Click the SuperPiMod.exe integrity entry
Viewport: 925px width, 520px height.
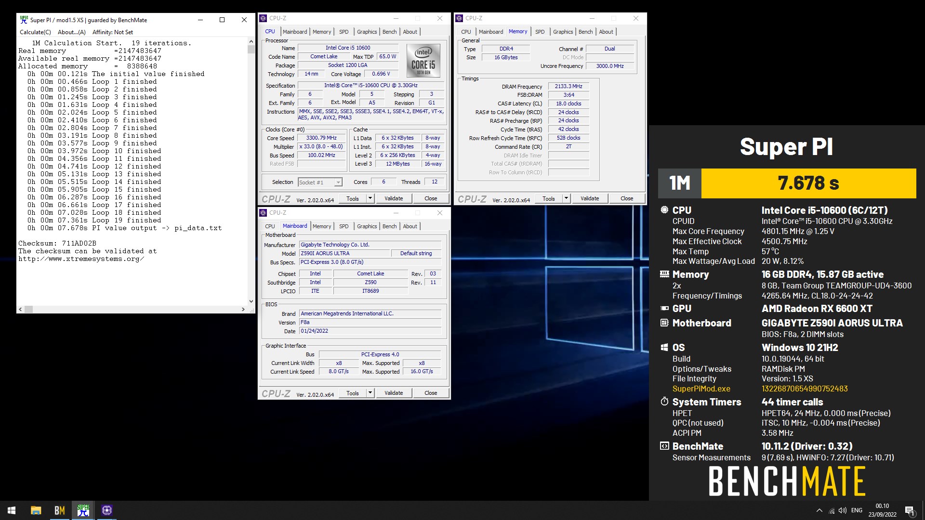701,389
